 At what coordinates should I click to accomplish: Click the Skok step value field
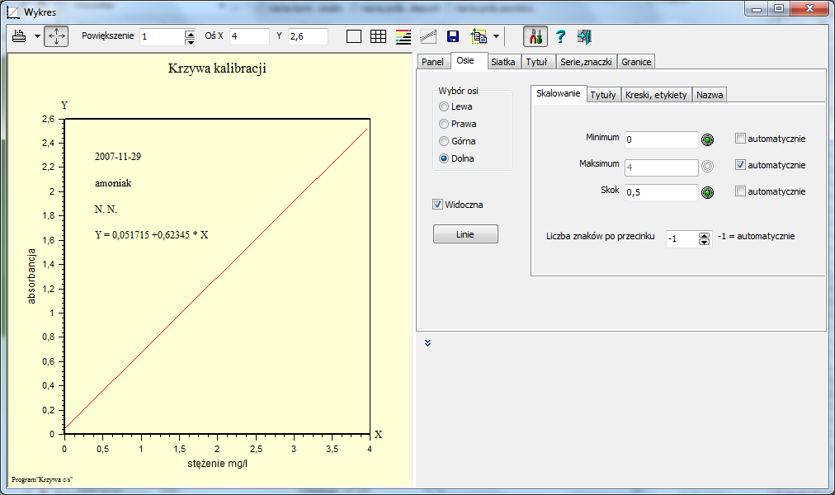click(x=661, y=192)
